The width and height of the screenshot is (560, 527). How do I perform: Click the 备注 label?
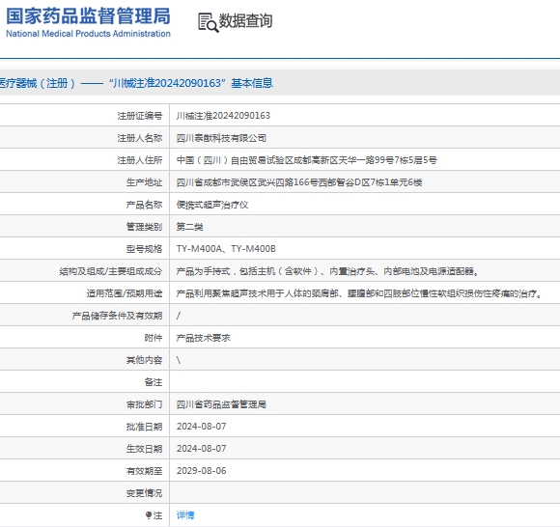pos(154,382)
